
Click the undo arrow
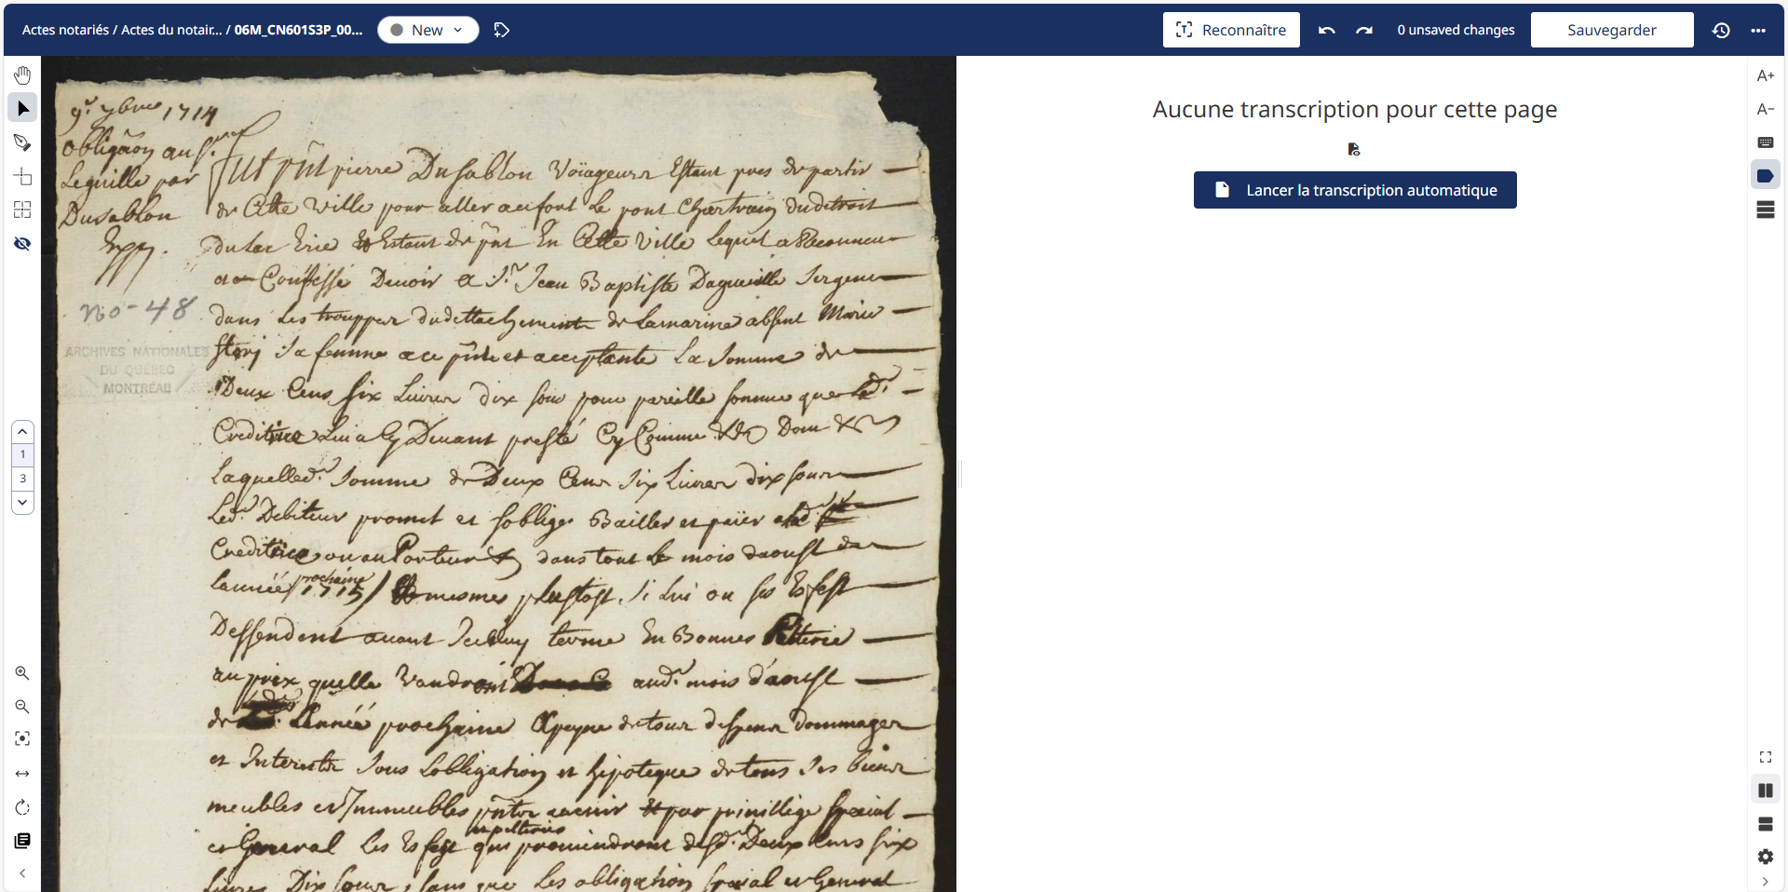pyautogui.click(x=1327, y=30)
